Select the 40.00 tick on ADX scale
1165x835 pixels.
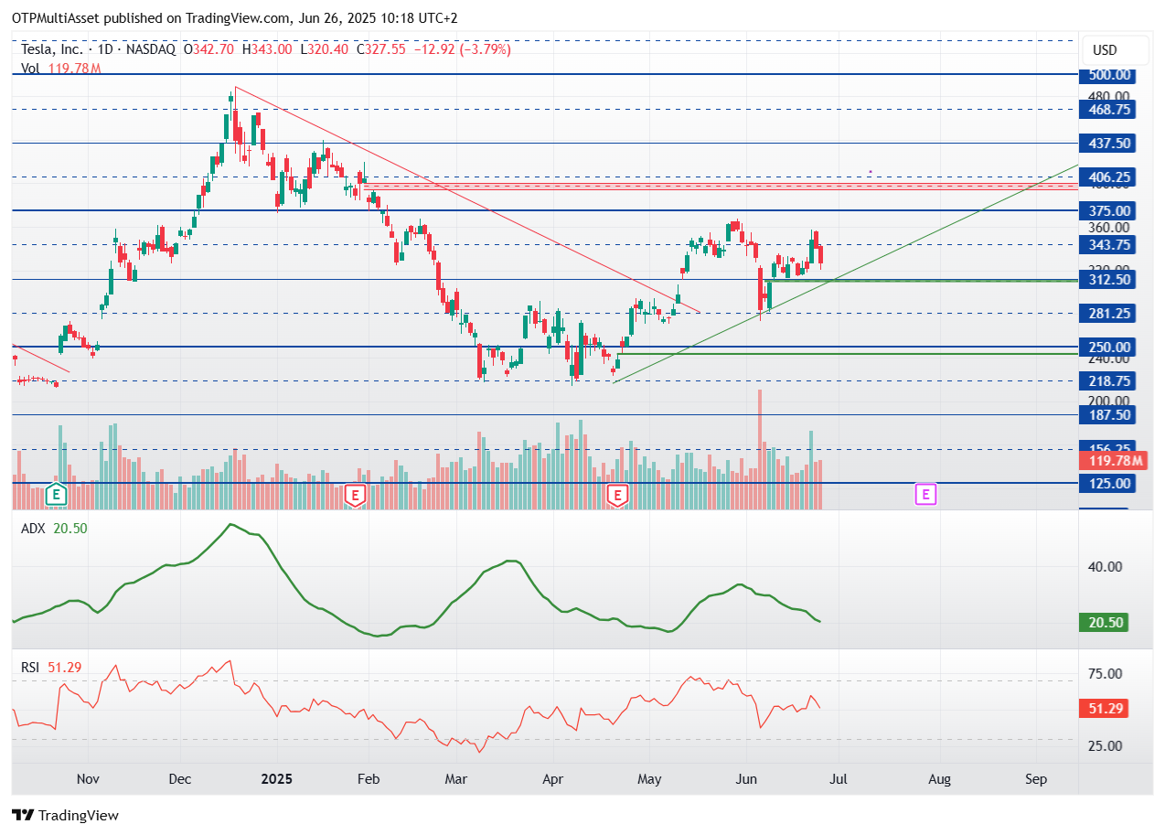tap(1106, 566)
